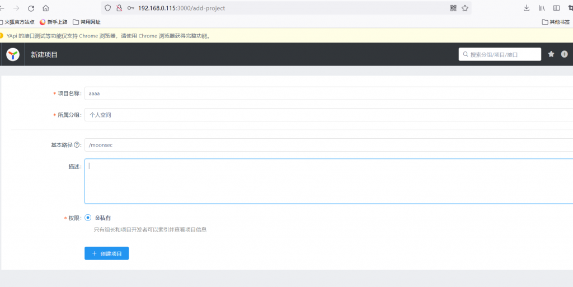This screenshot has height=287, width=573.
Task: Click the plus icon in YApi header
Action: click(564, 54)
